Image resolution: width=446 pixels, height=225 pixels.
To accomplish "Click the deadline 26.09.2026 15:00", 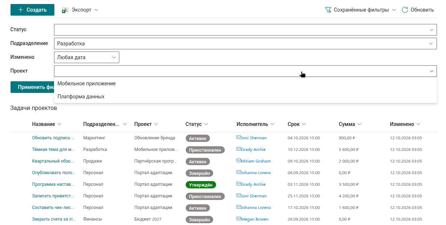I will (x=303, y=219).
